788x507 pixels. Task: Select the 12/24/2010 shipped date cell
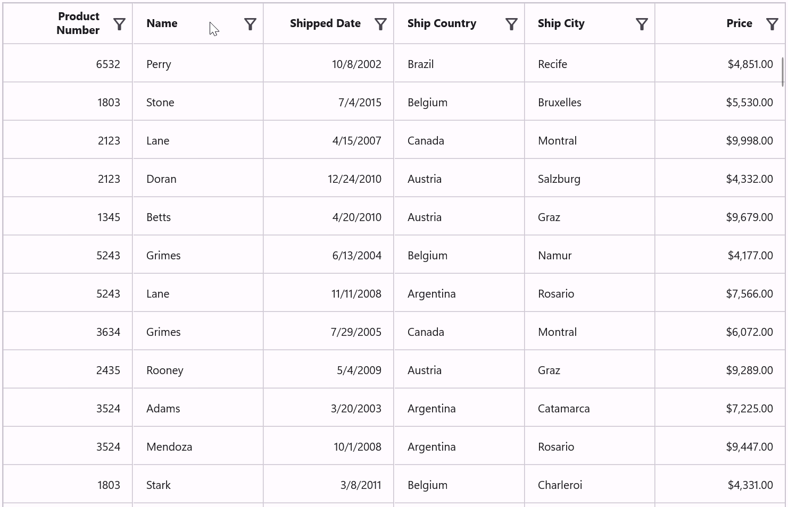click(x=354, y=179)
